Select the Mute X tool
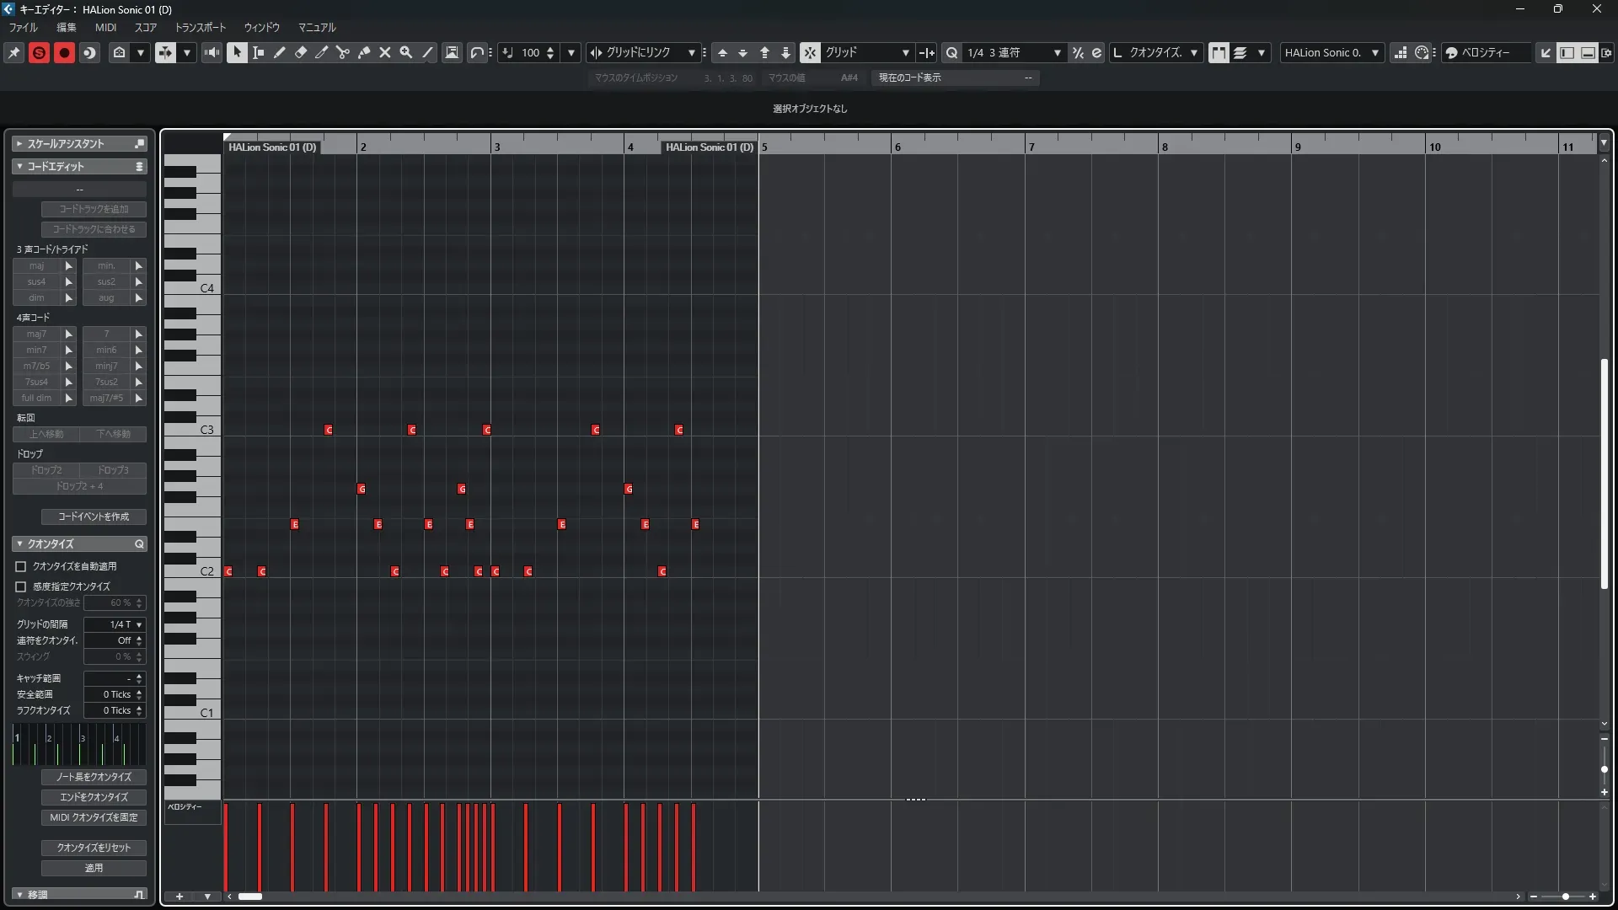 (385, 52)
